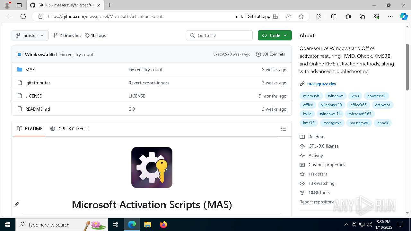Select the microsoft topic tag
This screenshot has width=411, height=231.
tap(311, 96)
